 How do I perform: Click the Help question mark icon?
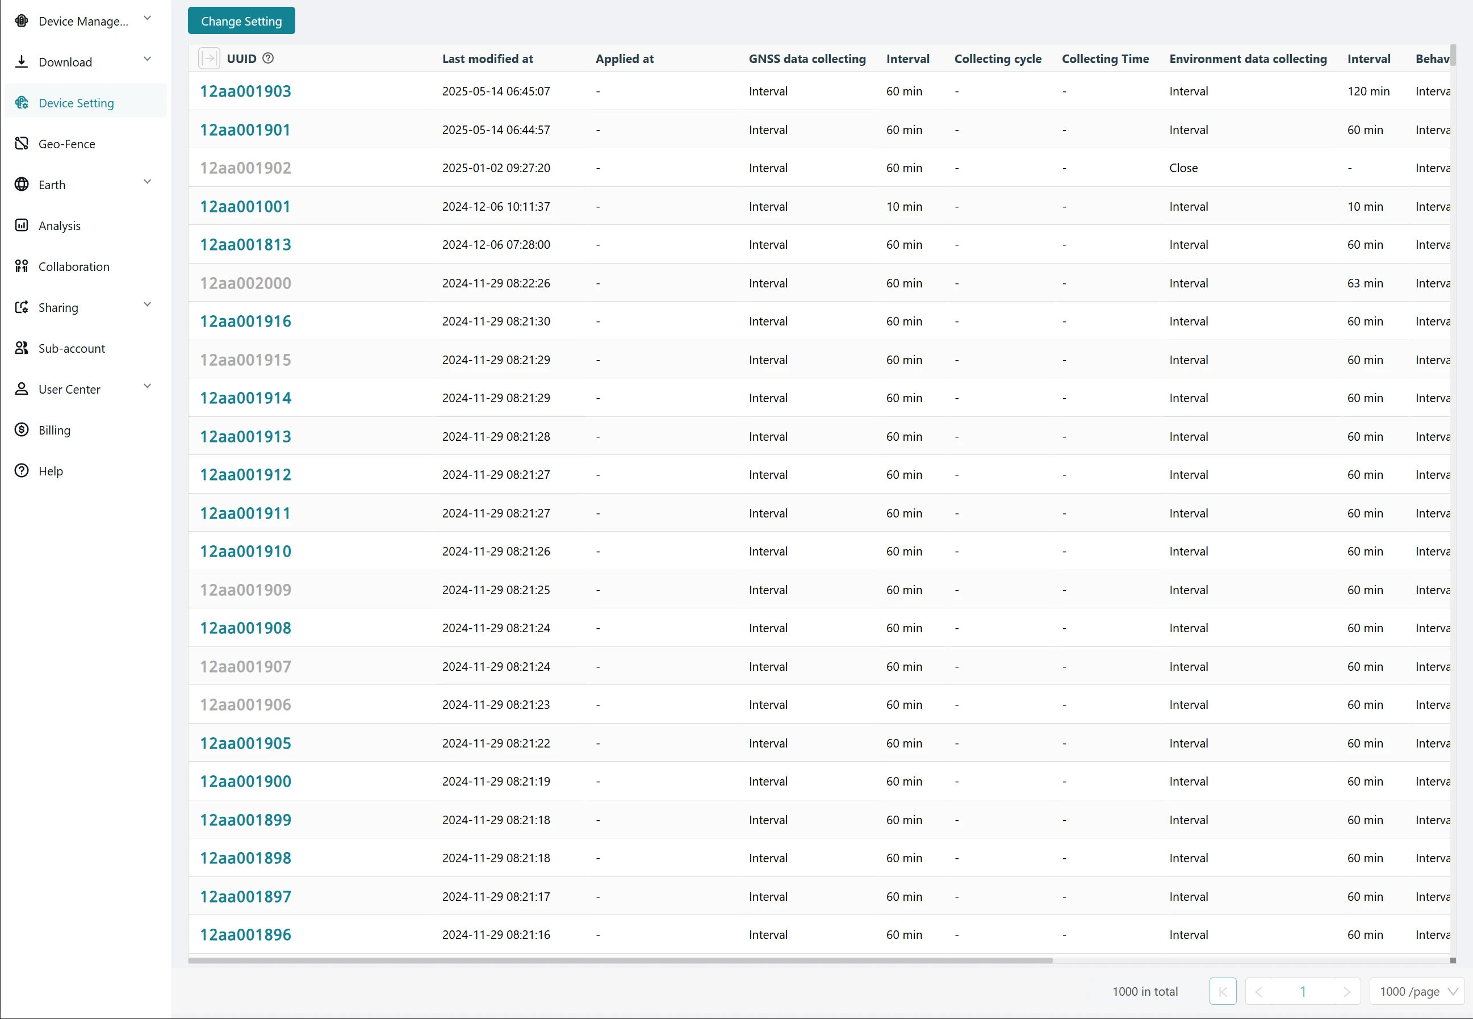pos(22,470)
